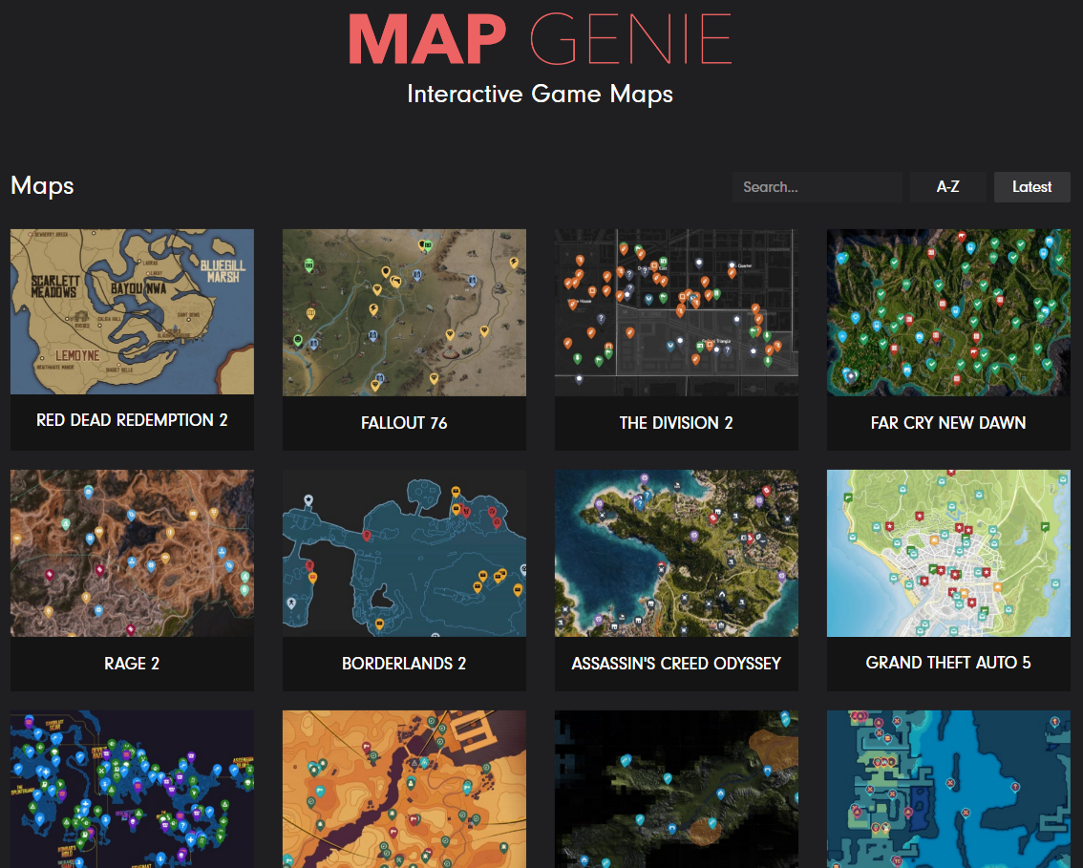Click THE DIVISION 2 title link

point(676,423)
